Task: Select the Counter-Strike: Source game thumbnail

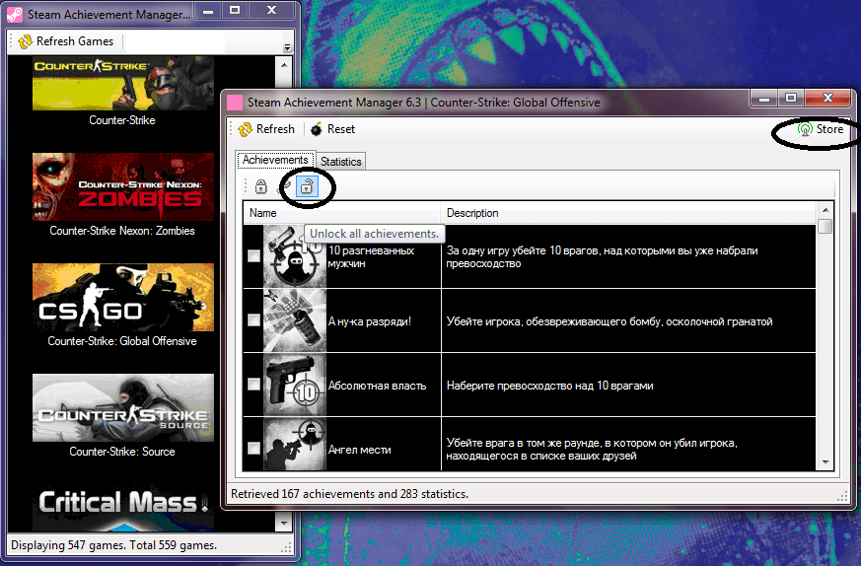Action: click(x=123, y=408)
